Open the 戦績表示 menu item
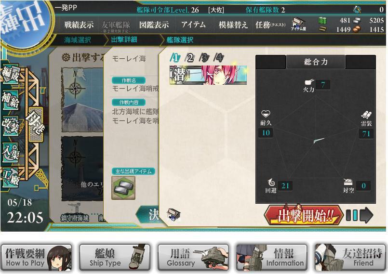This screenshot has width=388, height=274. (79, 25)
